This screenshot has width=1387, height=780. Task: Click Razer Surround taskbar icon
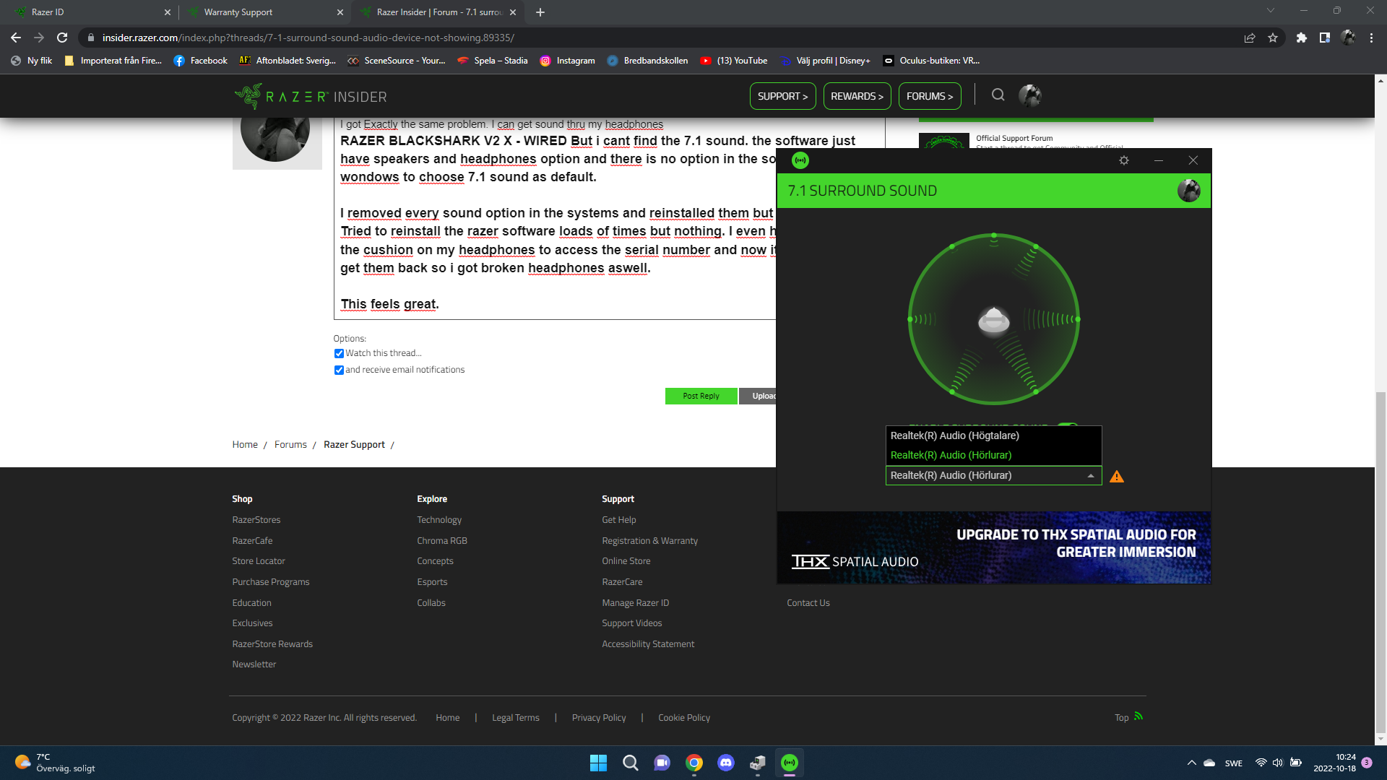pyautogui.click(x=790, y=763)
